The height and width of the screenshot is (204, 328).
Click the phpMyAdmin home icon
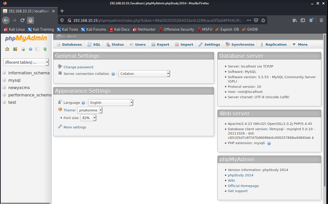click(x=7, y=49)
